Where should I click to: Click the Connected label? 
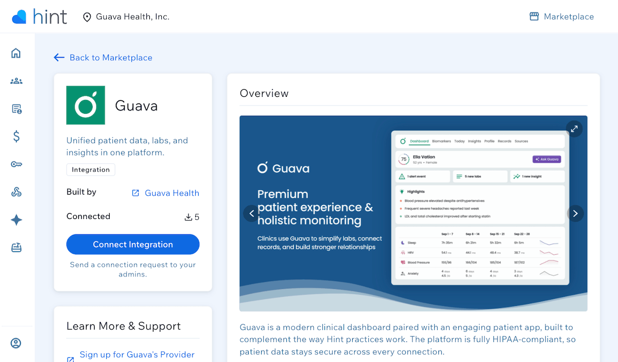pyautogui.click(x=88, y=216)
